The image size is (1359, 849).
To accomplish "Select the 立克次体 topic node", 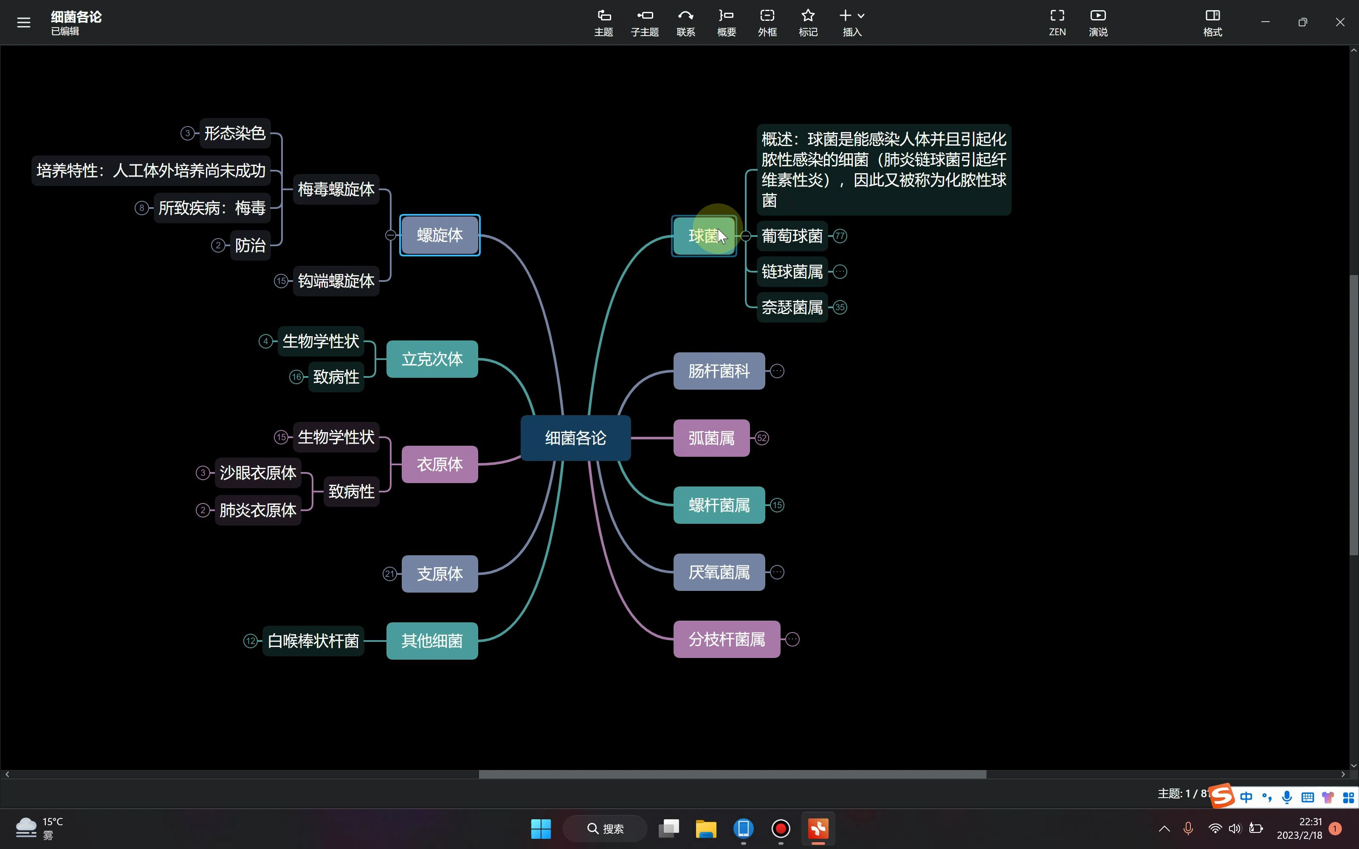I will pos(432,360).
